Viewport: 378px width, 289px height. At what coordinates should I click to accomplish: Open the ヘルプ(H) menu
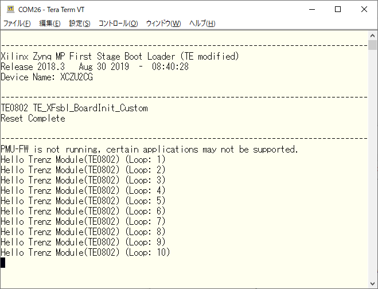click(x=202, y=24)
